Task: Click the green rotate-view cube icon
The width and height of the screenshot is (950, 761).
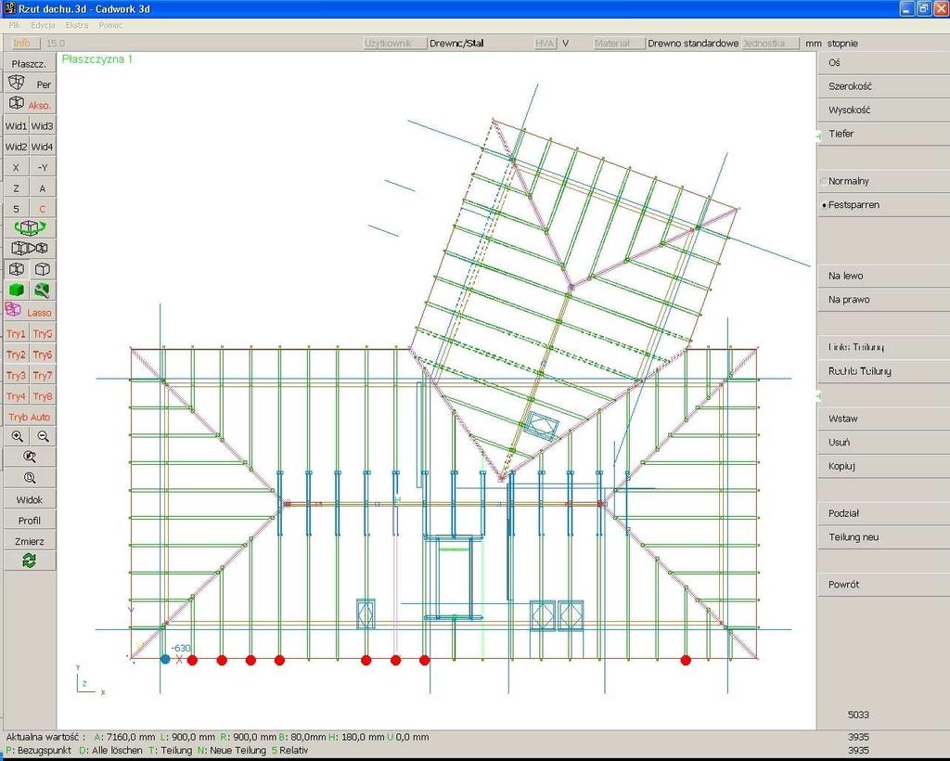Action: [x=29, y=227]
